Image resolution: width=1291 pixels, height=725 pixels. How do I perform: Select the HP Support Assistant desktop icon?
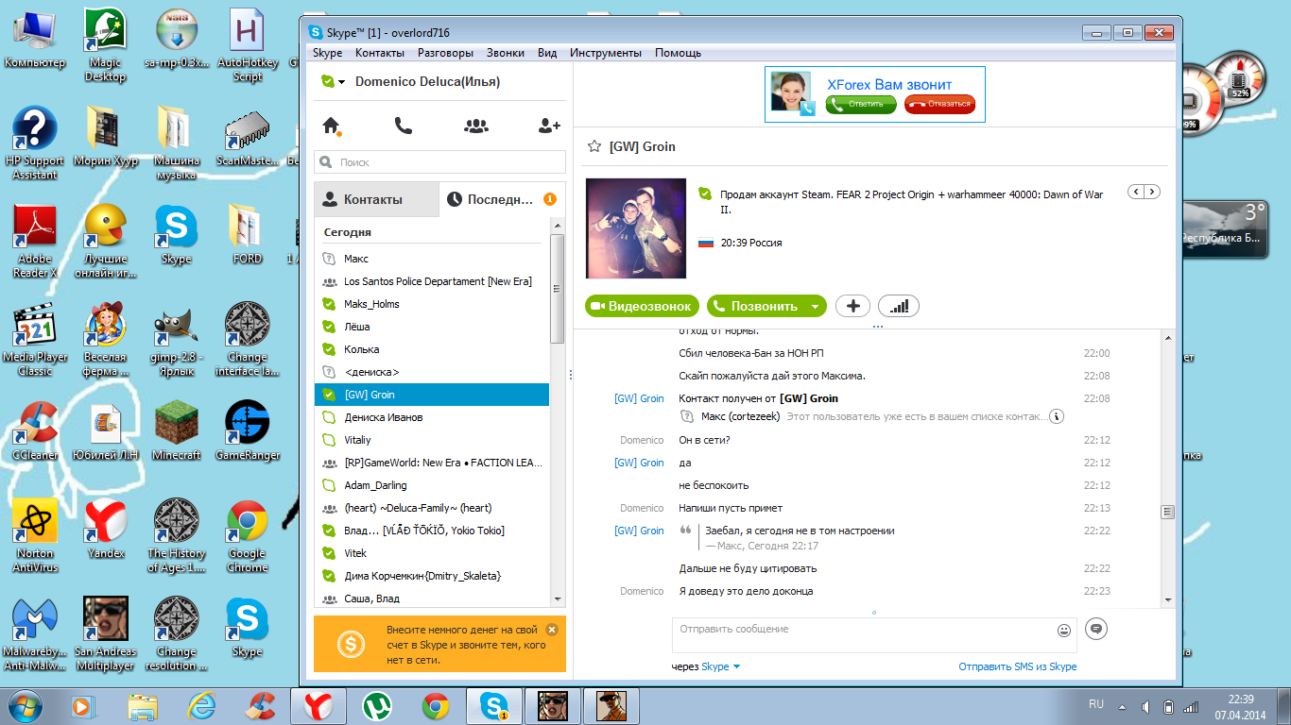pyautogui.click(x=35, y=143)
